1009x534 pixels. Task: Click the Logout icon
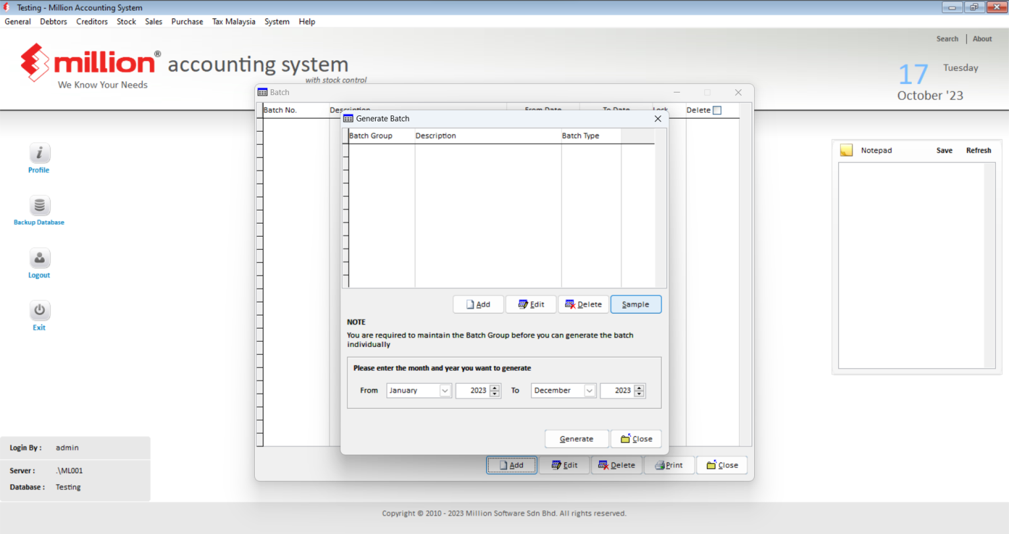tap(39, 258)
